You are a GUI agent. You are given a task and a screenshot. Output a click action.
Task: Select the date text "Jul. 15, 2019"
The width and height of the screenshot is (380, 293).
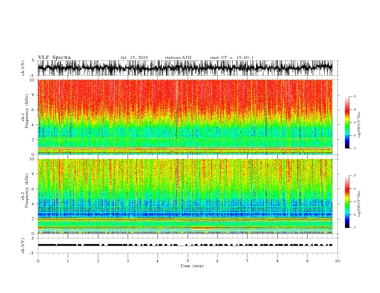click(134, 57)
